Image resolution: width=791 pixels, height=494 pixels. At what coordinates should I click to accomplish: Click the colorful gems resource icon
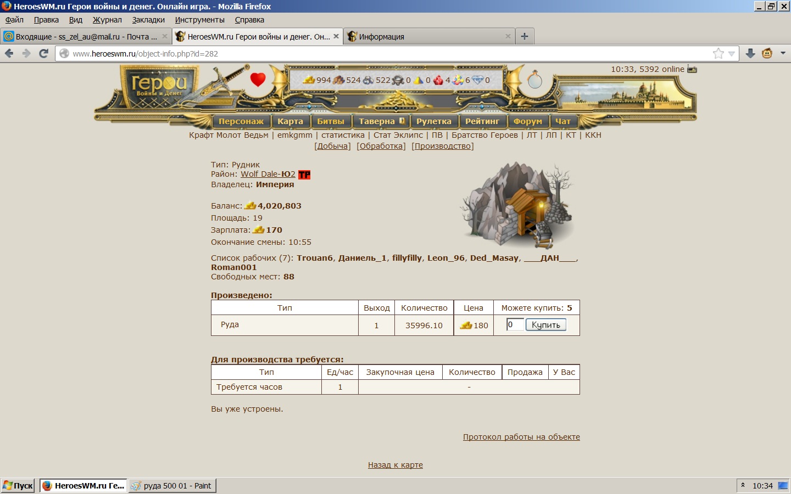coord(458,80)
